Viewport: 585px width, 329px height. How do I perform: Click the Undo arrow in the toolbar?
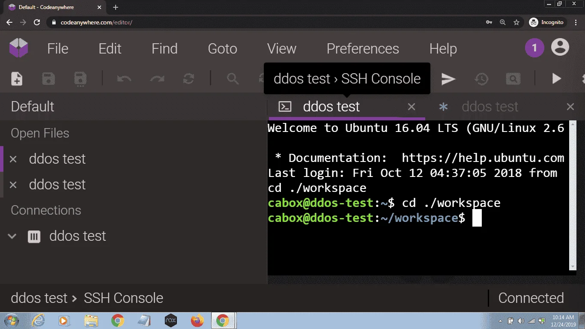pyautogui.click(x=124, y=79)
